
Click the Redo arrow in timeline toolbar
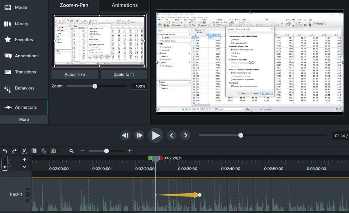[14, 151]
